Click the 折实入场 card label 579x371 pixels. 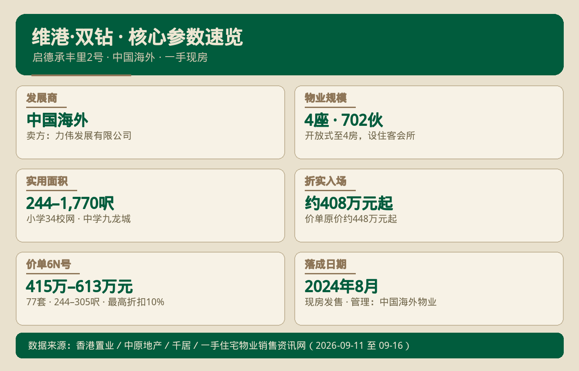click(x=326, y=181)
